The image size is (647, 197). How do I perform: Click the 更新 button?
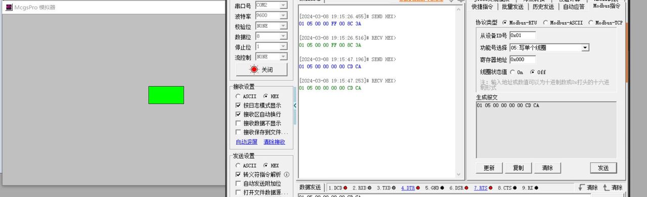(x=489, y=168)
